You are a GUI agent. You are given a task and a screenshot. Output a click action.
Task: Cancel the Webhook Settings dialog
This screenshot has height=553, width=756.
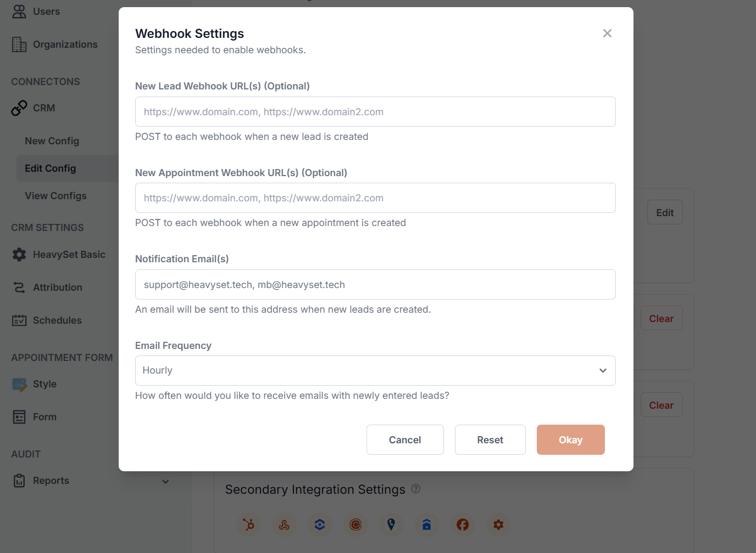pyautogui.click(x=405, y=440)
